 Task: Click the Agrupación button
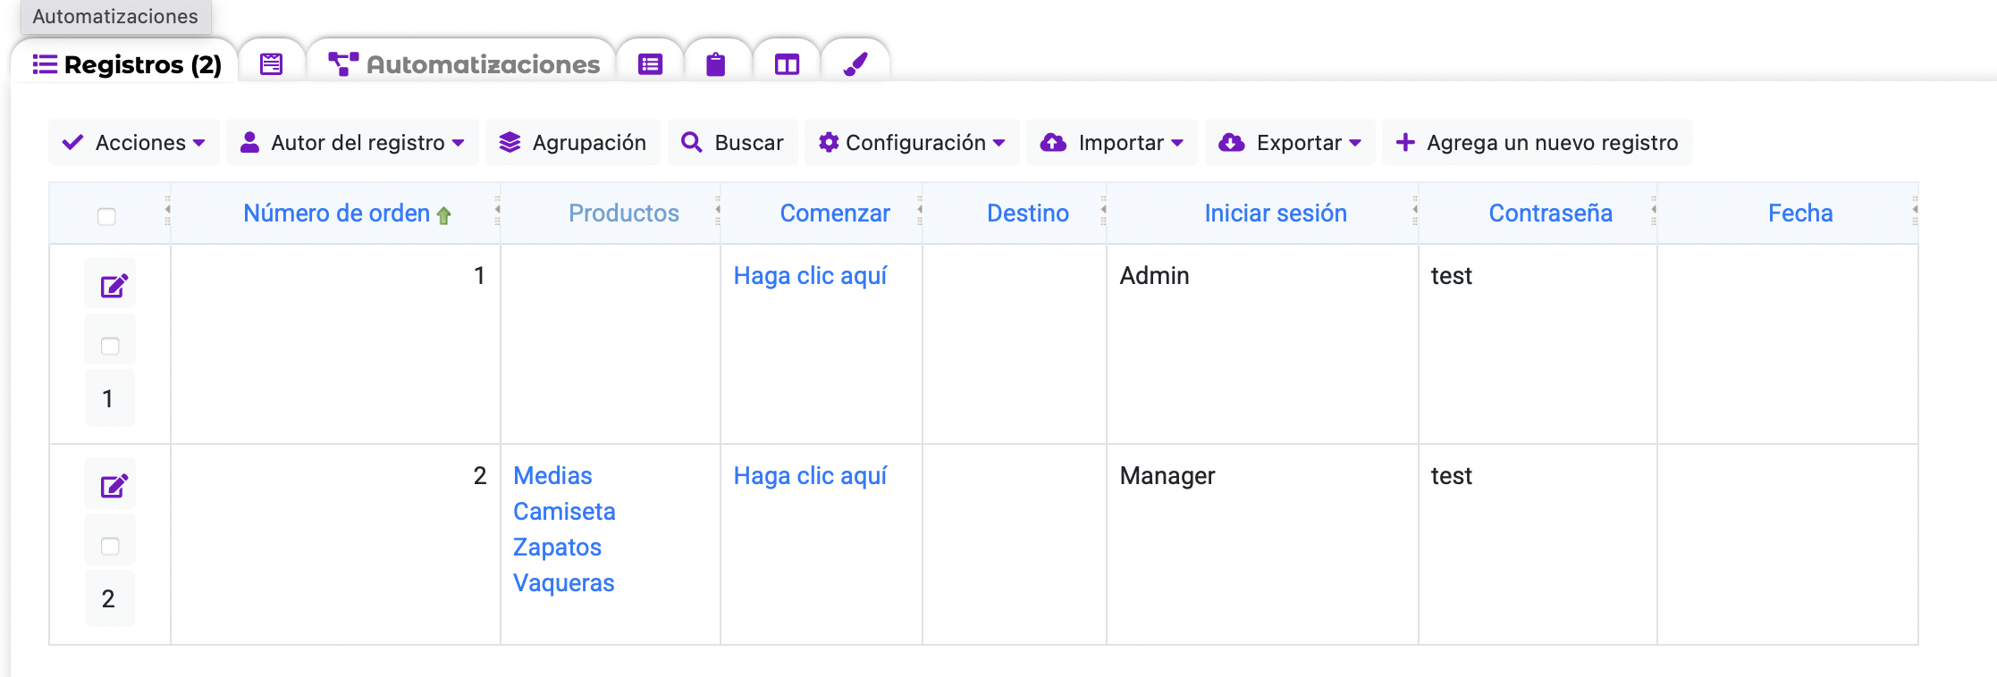572,142
